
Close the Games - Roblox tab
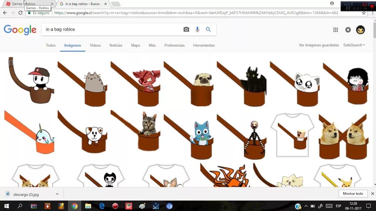(52, 4)
